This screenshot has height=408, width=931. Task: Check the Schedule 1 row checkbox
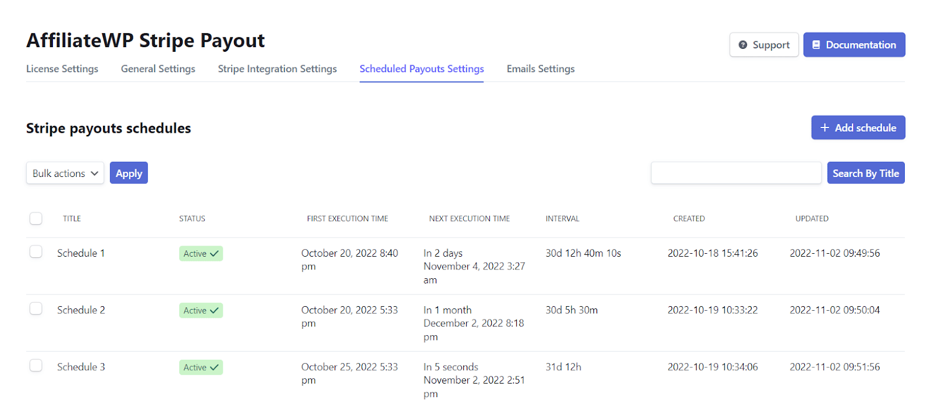click(36, 251)
